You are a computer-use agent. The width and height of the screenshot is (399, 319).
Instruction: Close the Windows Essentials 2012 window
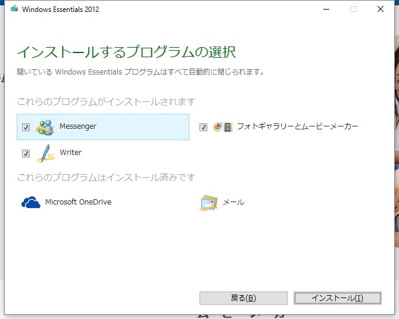[x=380, y=9]
